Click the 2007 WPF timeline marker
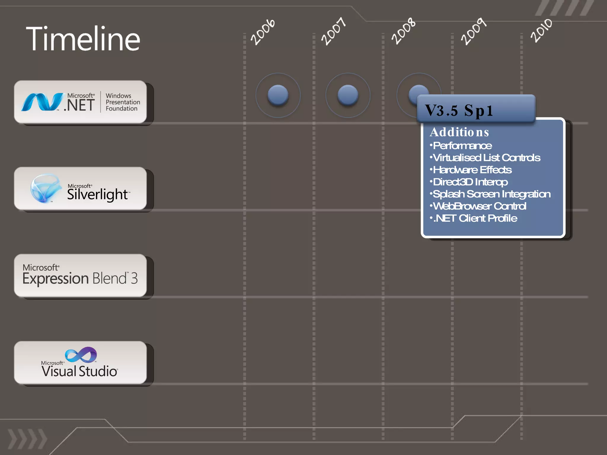 tap(348, 95)
